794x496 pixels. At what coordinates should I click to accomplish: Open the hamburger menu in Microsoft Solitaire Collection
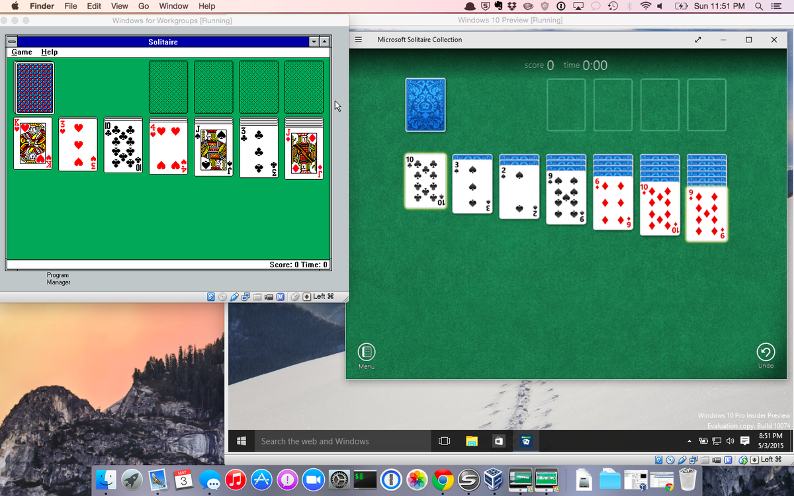pyautogui.click(x=359, y=40)
